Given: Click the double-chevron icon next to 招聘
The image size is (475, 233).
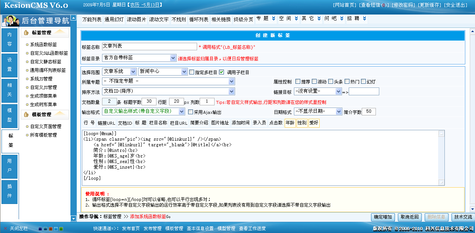Looking at the screenshot, I should [x=364, y=19].
